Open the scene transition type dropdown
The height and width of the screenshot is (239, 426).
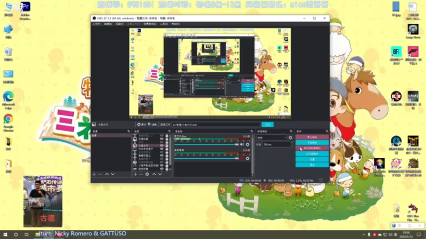(272, 138)
